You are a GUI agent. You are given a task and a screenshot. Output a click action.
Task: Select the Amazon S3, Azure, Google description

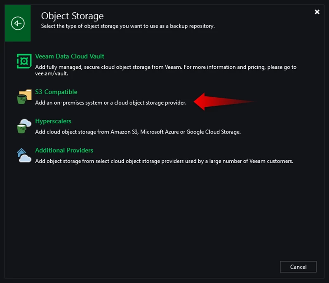click(x=138, y=132)
